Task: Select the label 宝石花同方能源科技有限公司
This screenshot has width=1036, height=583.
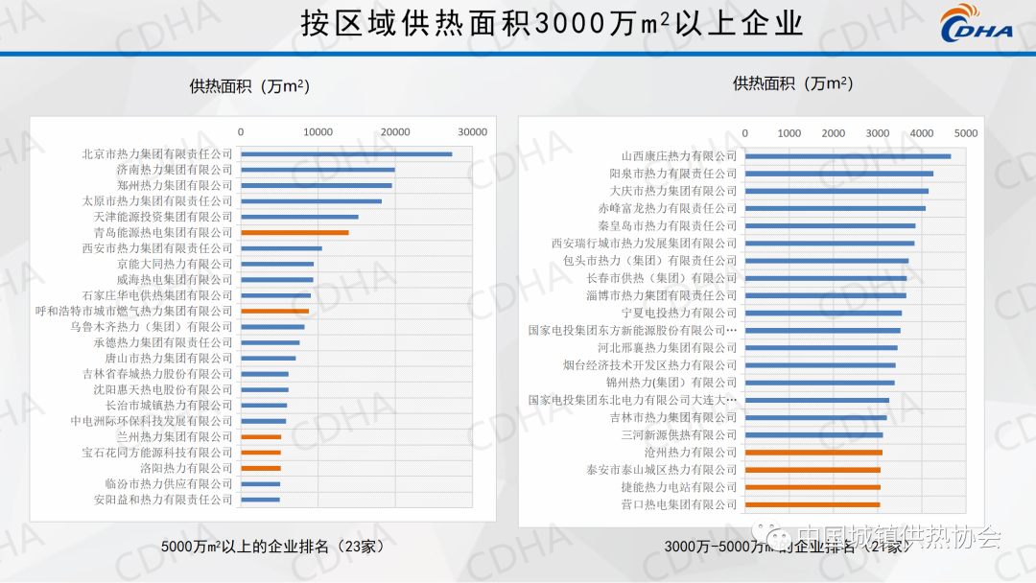Action: coord(157,453)
